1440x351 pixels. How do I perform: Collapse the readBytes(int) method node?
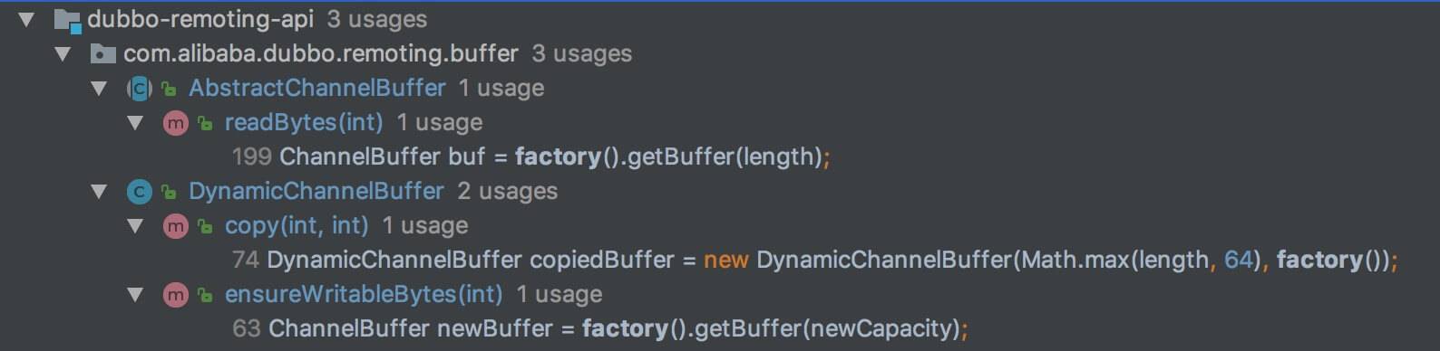coord(135,122)
